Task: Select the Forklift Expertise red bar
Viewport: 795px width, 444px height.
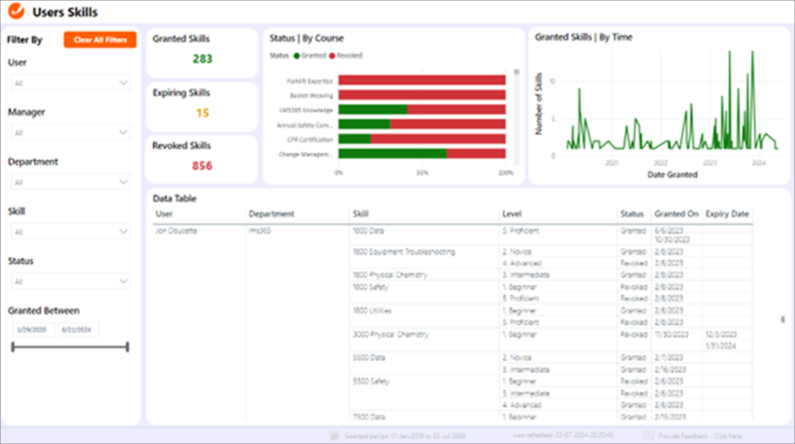Action: click(422, 80)
